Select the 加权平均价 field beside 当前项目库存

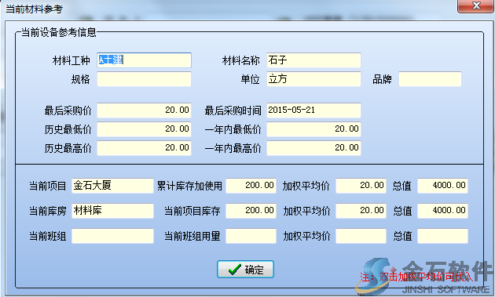pyautogui.click(x=361, y=211)
